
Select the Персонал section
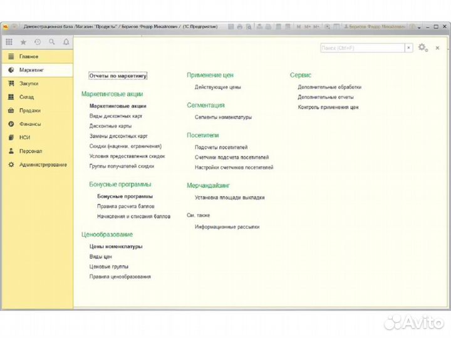tap(30, 151)
